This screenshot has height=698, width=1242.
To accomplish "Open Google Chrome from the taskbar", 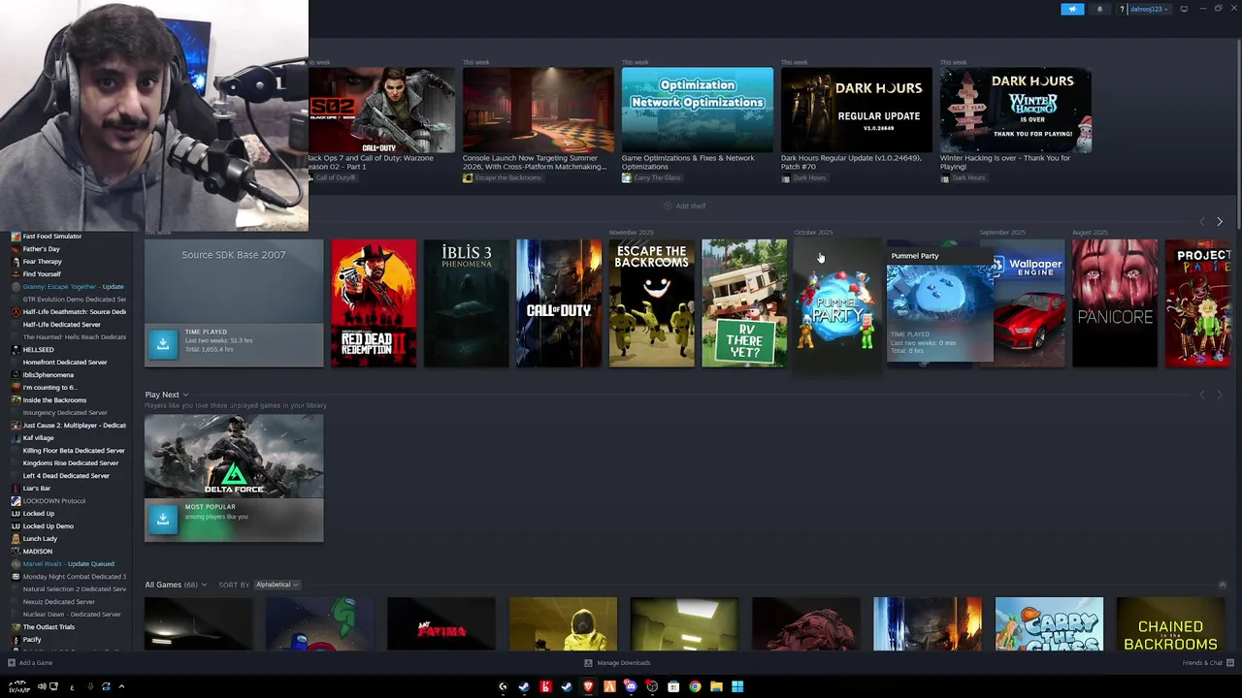I will [695, 686].
